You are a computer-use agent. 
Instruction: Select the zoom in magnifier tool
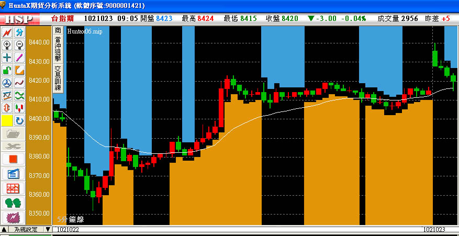pos(7,45)
